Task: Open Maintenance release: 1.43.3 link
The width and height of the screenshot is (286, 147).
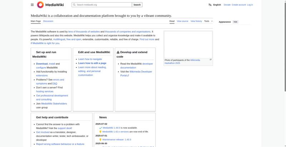Action: click(117, 140)
